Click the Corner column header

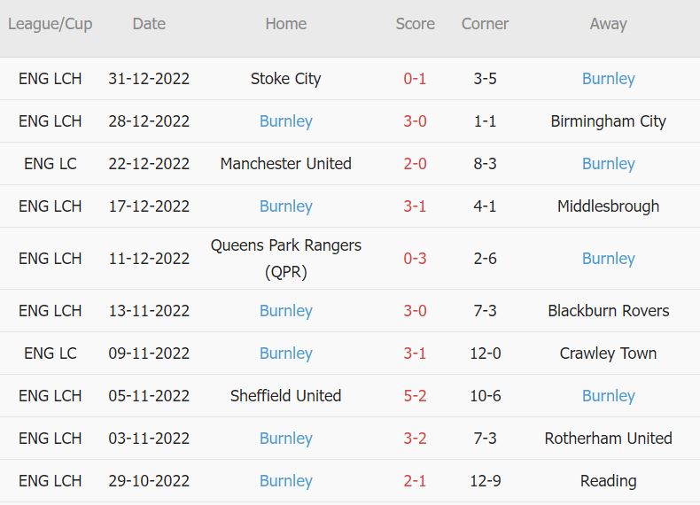(x=485, y=24)
